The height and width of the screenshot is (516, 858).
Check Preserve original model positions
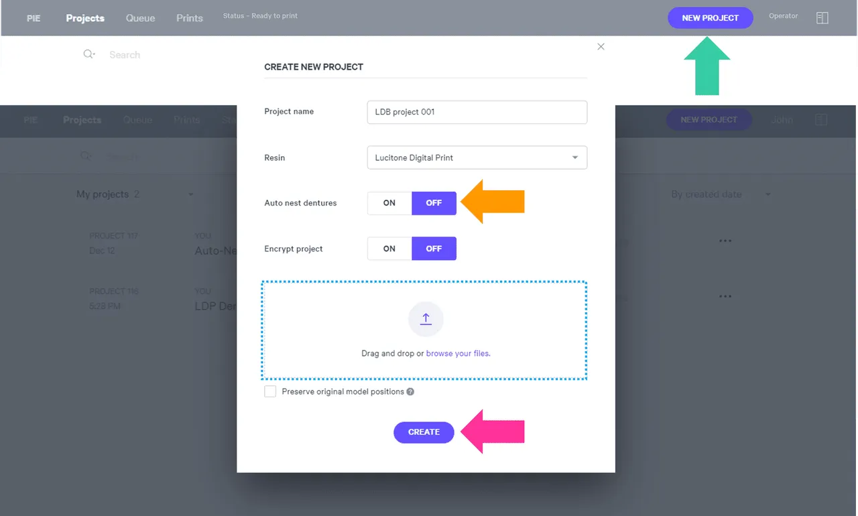(x=270, y=391)
